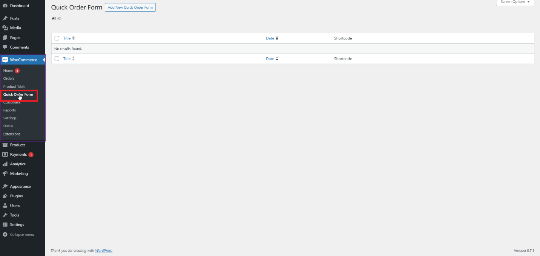Click the Posts pushpin icon
This screenshot has height=256, width=540.
tap(5, 18)
